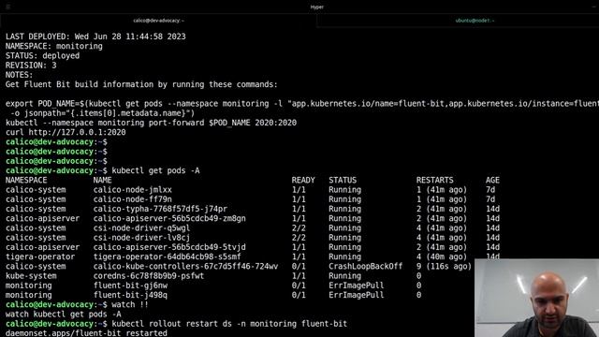
Task: Click the 'daemonset.apps/fluent-bit restarted' output
Action: point(86,333)
